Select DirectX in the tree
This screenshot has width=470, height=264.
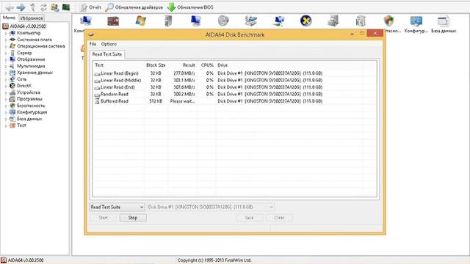pos(24,86)
